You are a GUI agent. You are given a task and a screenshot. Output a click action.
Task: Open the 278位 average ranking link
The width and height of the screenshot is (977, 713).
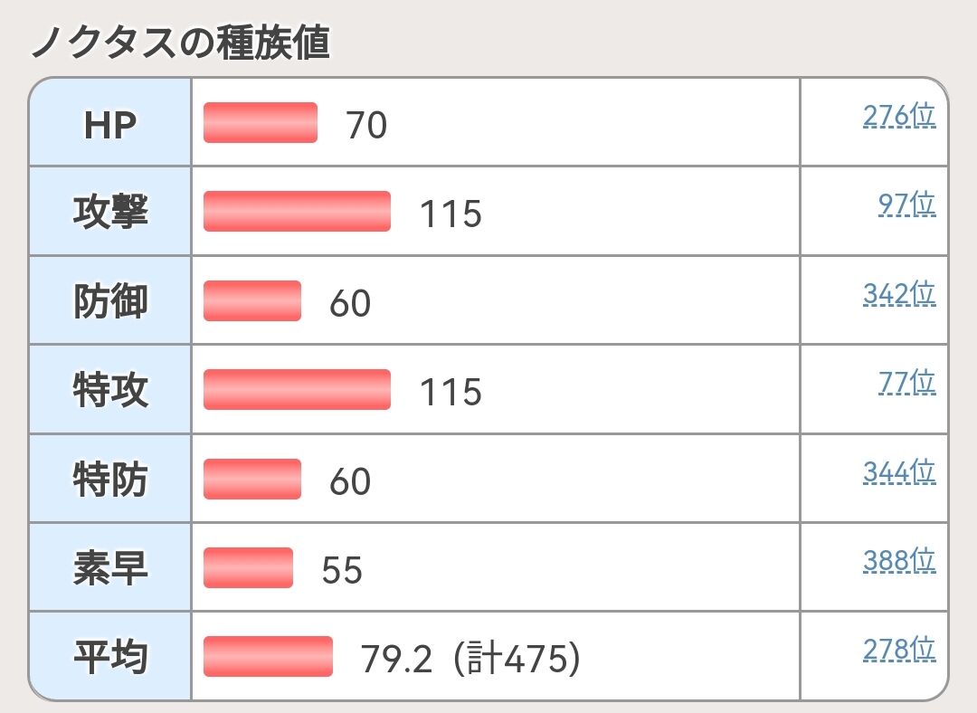899,650
